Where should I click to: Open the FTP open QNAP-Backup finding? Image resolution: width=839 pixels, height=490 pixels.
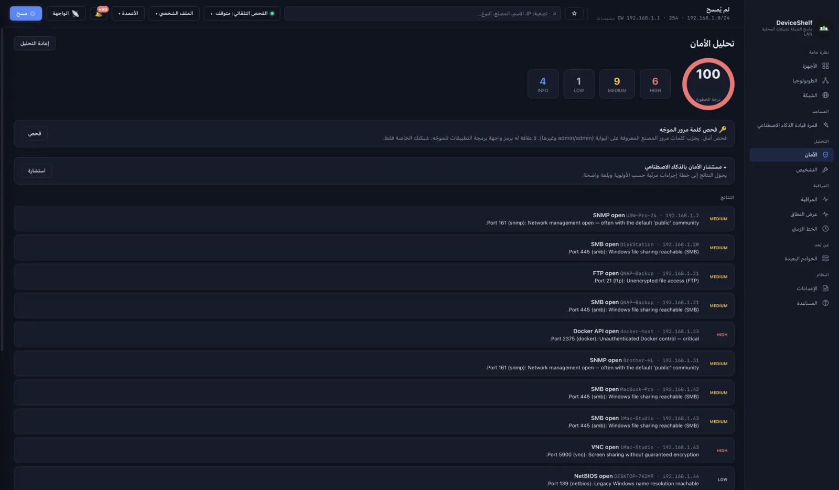tap(374, 276)
